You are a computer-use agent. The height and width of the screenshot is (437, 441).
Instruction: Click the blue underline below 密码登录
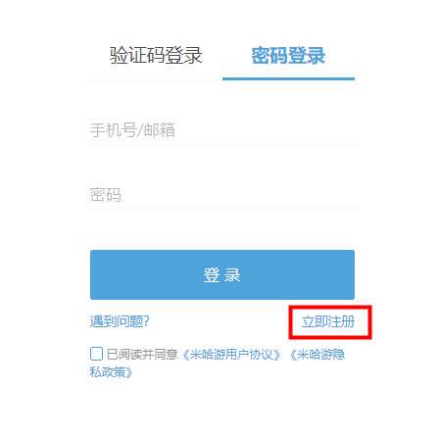point(288,78)
